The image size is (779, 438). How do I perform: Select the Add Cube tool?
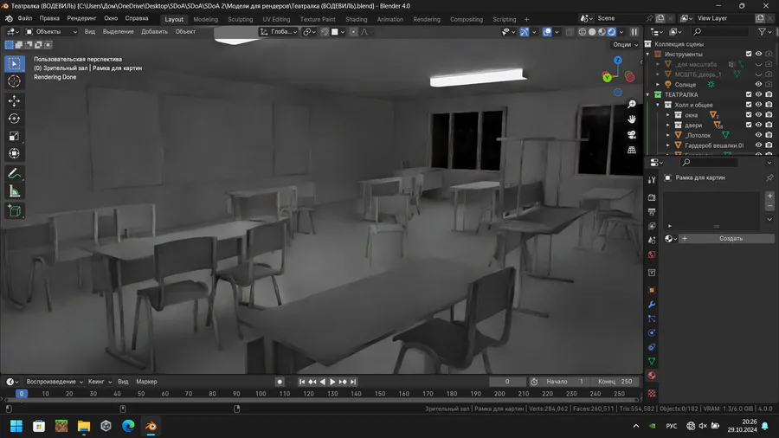coord(14,211)
